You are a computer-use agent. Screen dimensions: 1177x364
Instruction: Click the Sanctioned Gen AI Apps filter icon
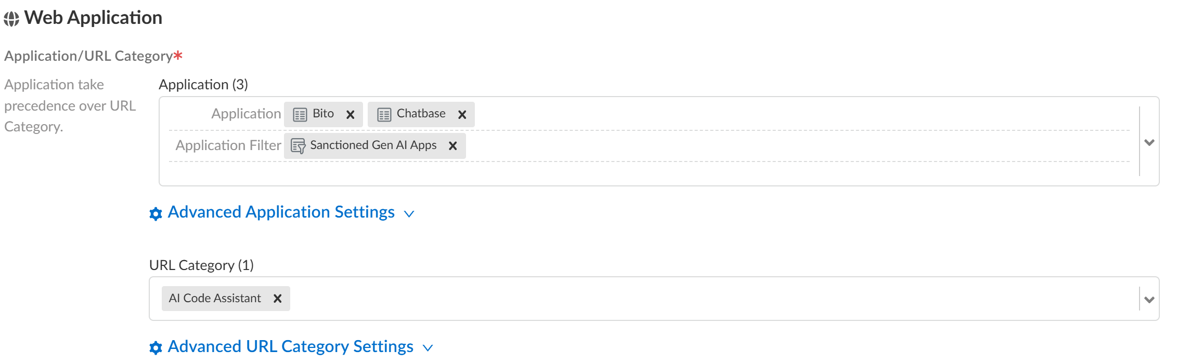point(298,146)
